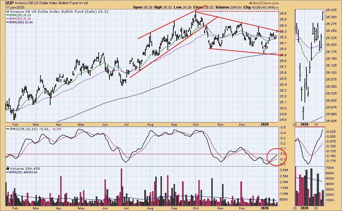
Task: Click the 700K label on the zoomed volume axis
Action: coord(330,168)
